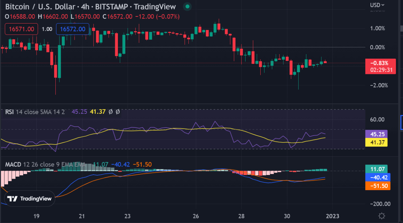
Task: Open chart settings gear icon
Action: (x=381, y=216)
